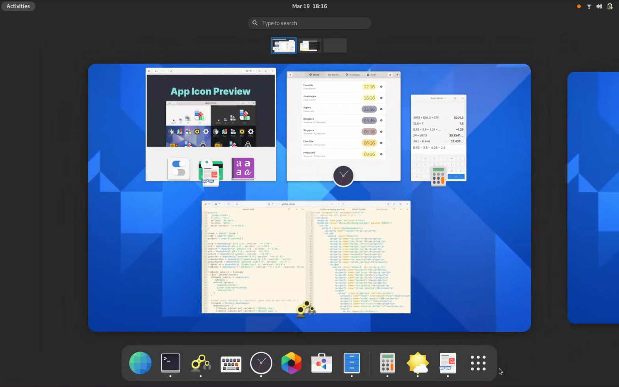Launch Terminal from the dock

tap(170, 363)
